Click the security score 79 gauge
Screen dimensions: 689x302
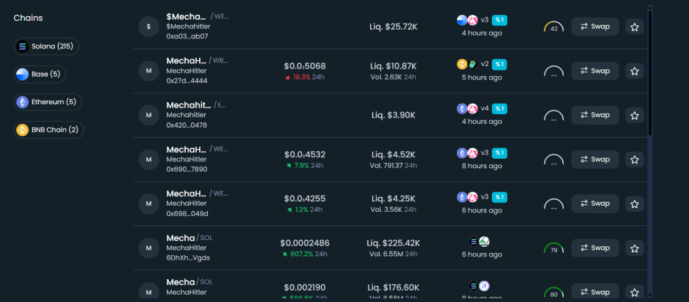(554, 248)
